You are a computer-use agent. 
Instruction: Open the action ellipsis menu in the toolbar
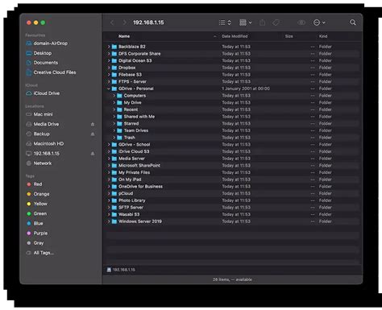click(x=319, y=23)
